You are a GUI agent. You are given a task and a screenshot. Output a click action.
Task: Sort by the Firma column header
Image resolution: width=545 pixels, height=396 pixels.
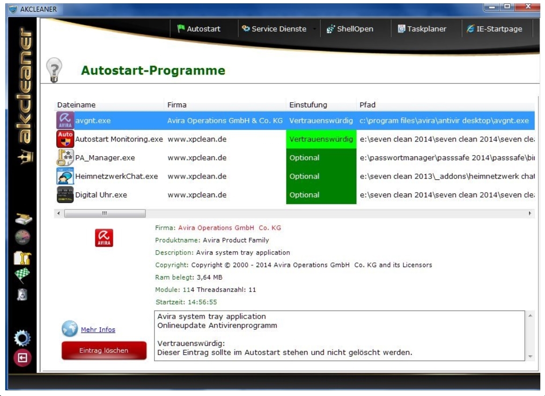(x=225, y=105)
